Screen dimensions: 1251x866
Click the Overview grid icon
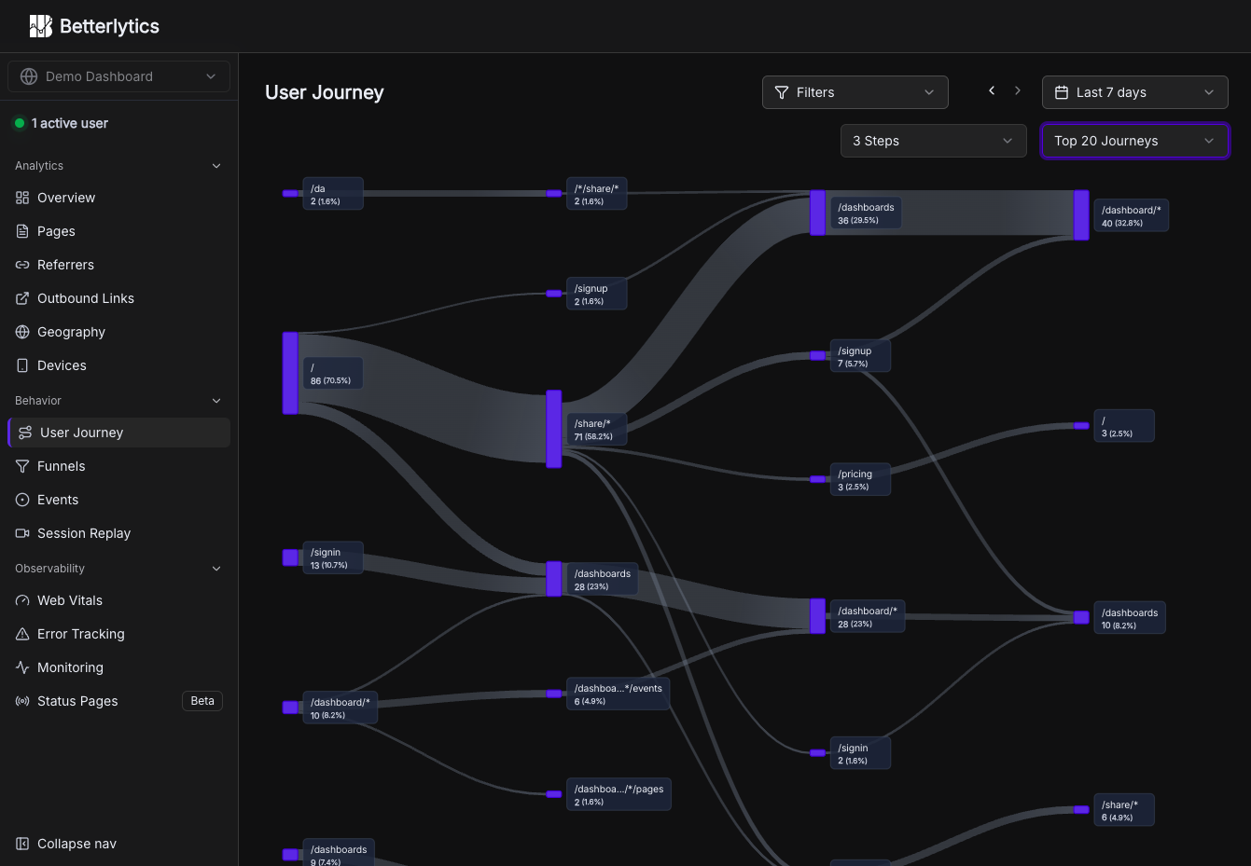click(22, 198)
